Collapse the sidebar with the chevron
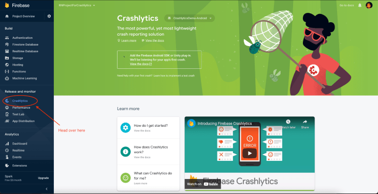The image size is (378, 194). coord(47,189)
